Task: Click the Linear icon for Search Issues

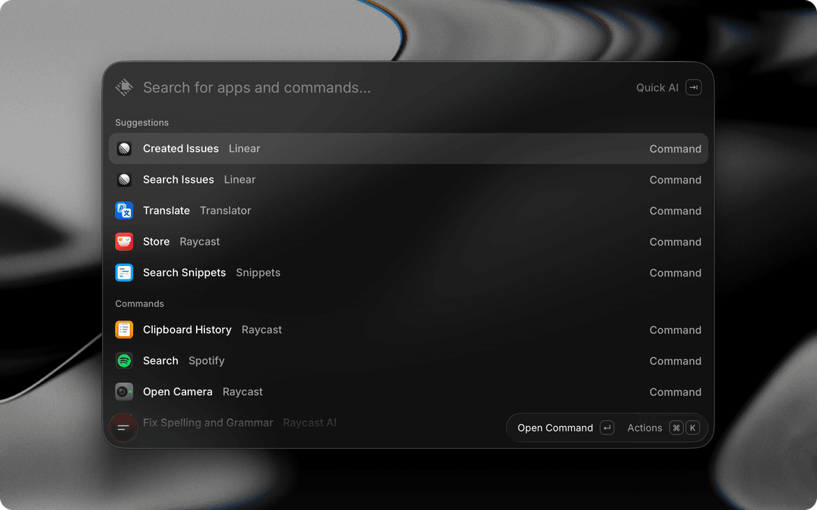Action: coord(124,180)
